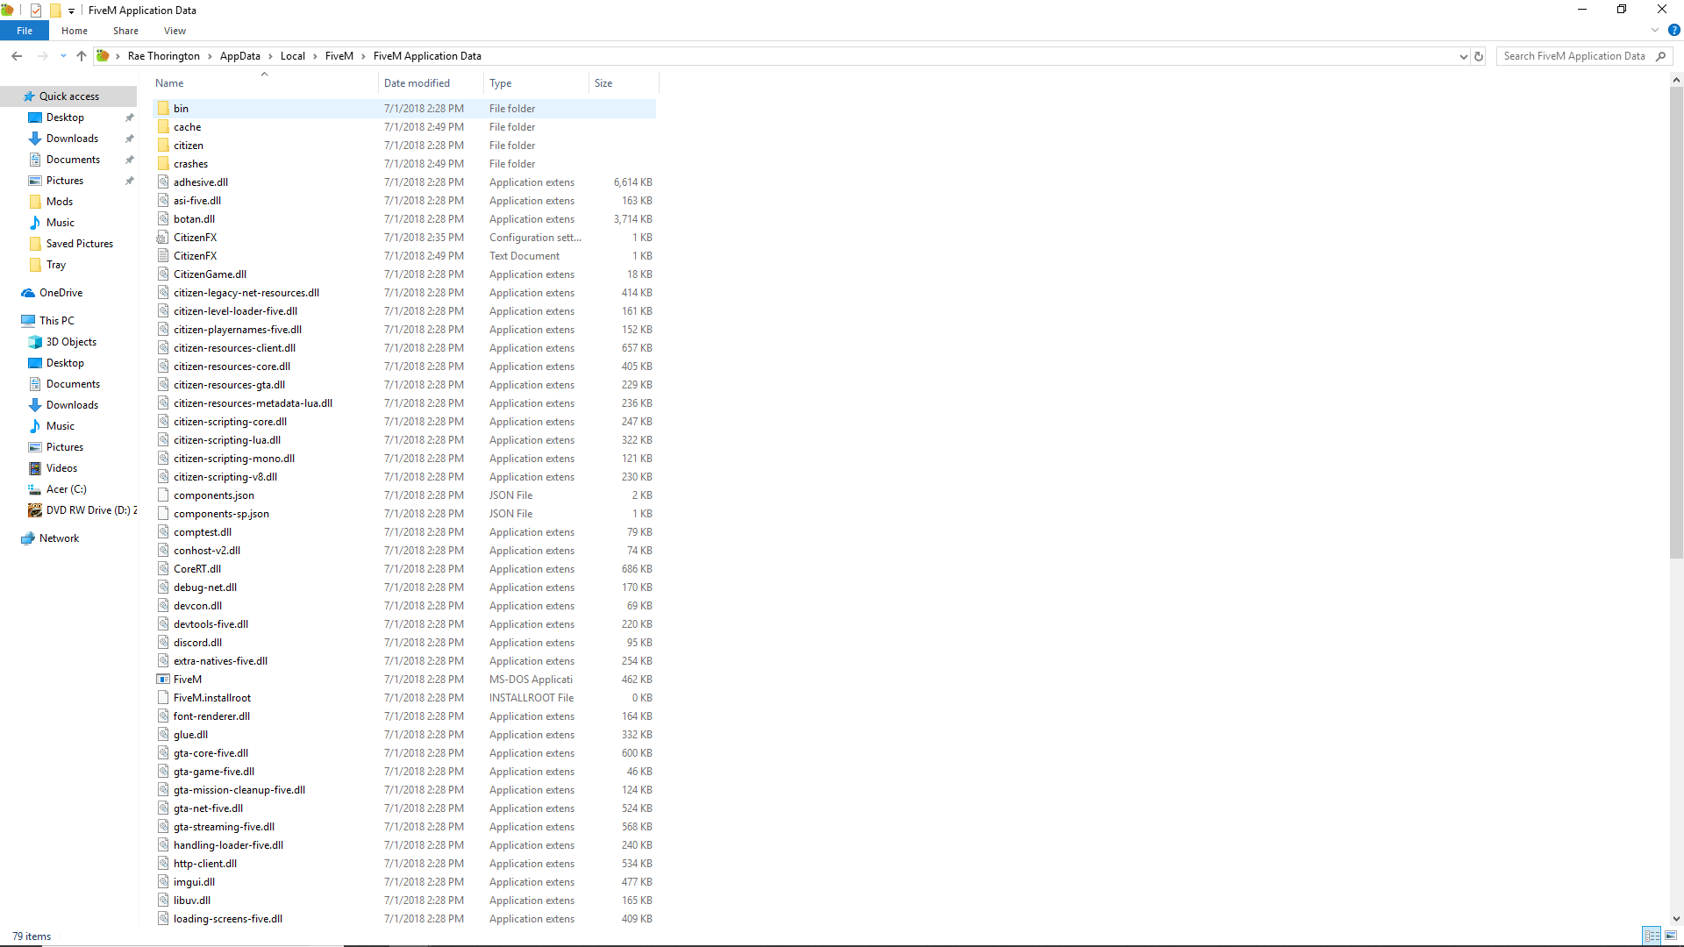This screenshot has height=947, width=1684.
Task: Open the address bar history dropdown
Action: [x=1463, y=56]
